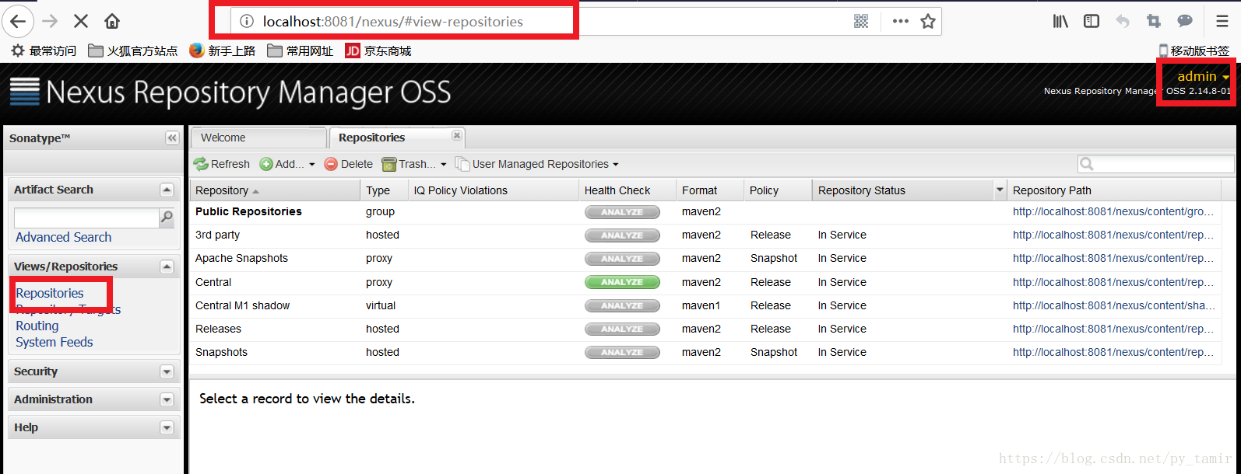The image size is (1241, 474).
Task: Click the browser address bar URL
Action: [x=392, y=22]
